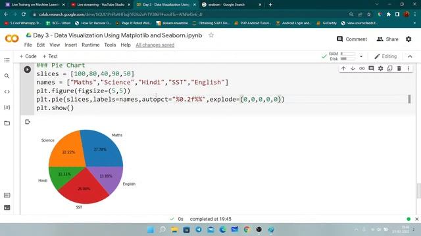421x236 pixels.
Task: Click the Colab CO logo
Action: point(12,39)
